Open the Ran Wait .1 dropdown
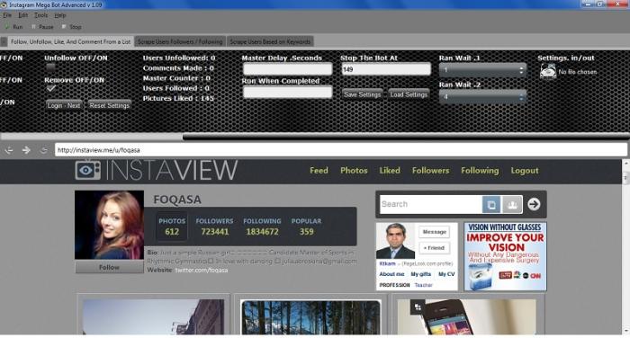The height and width of the screenshot is (338, 630). tap(482, 70)
